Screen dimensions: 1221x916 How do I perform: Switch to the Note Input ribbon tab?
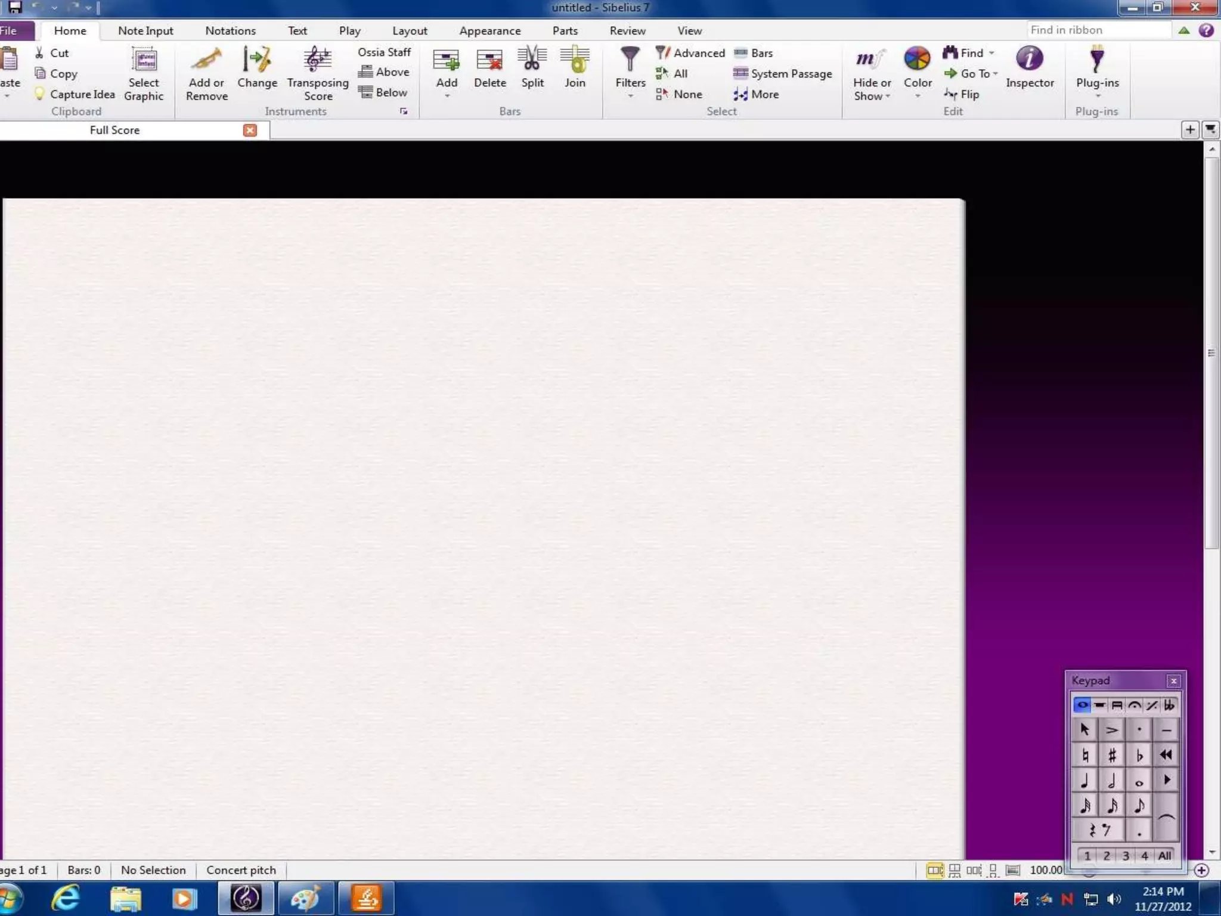coord(145,30)
